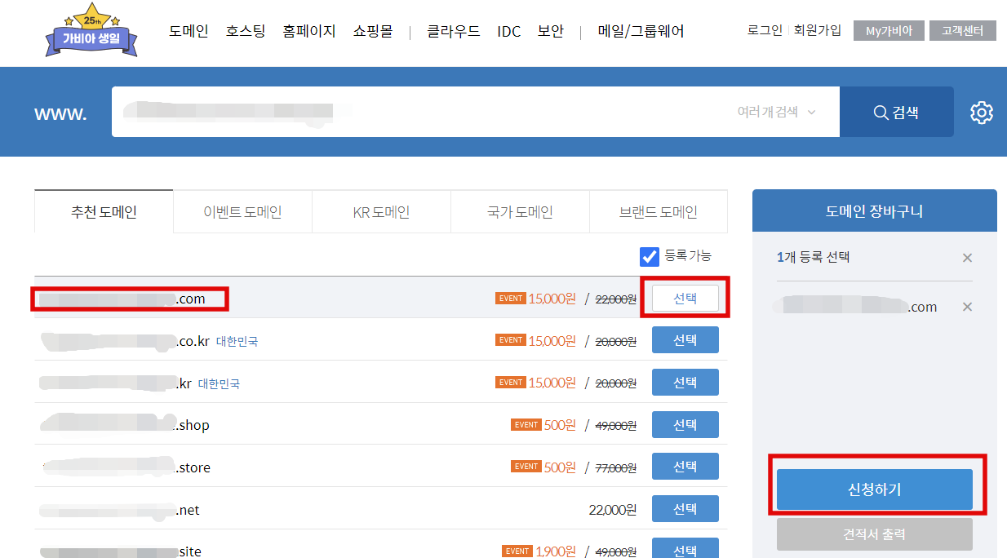
Task: Click the 로그인 link
Action: pyautogui.click(x=763, y=29)
